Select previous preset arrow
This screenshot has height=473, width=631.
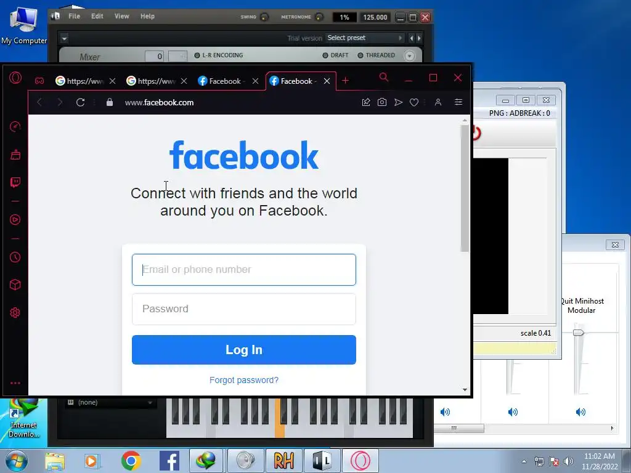(x=411, y=38)
